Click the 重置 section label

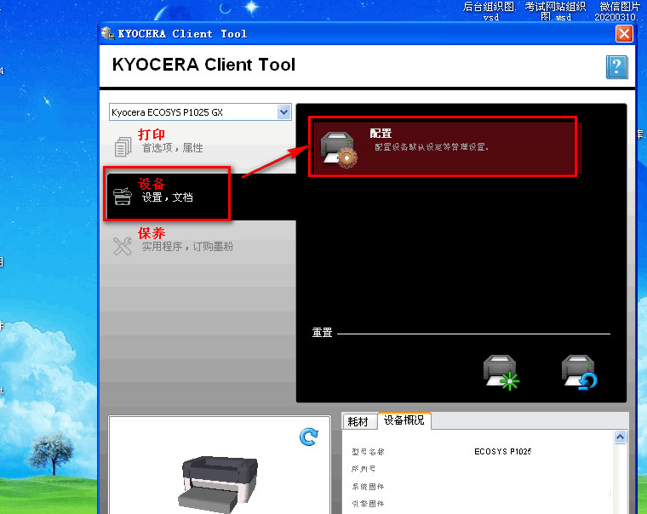pyautogui.click(x=322, y=333)
